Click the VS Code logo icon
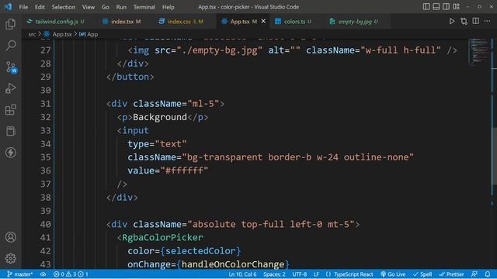 point(8,7)
